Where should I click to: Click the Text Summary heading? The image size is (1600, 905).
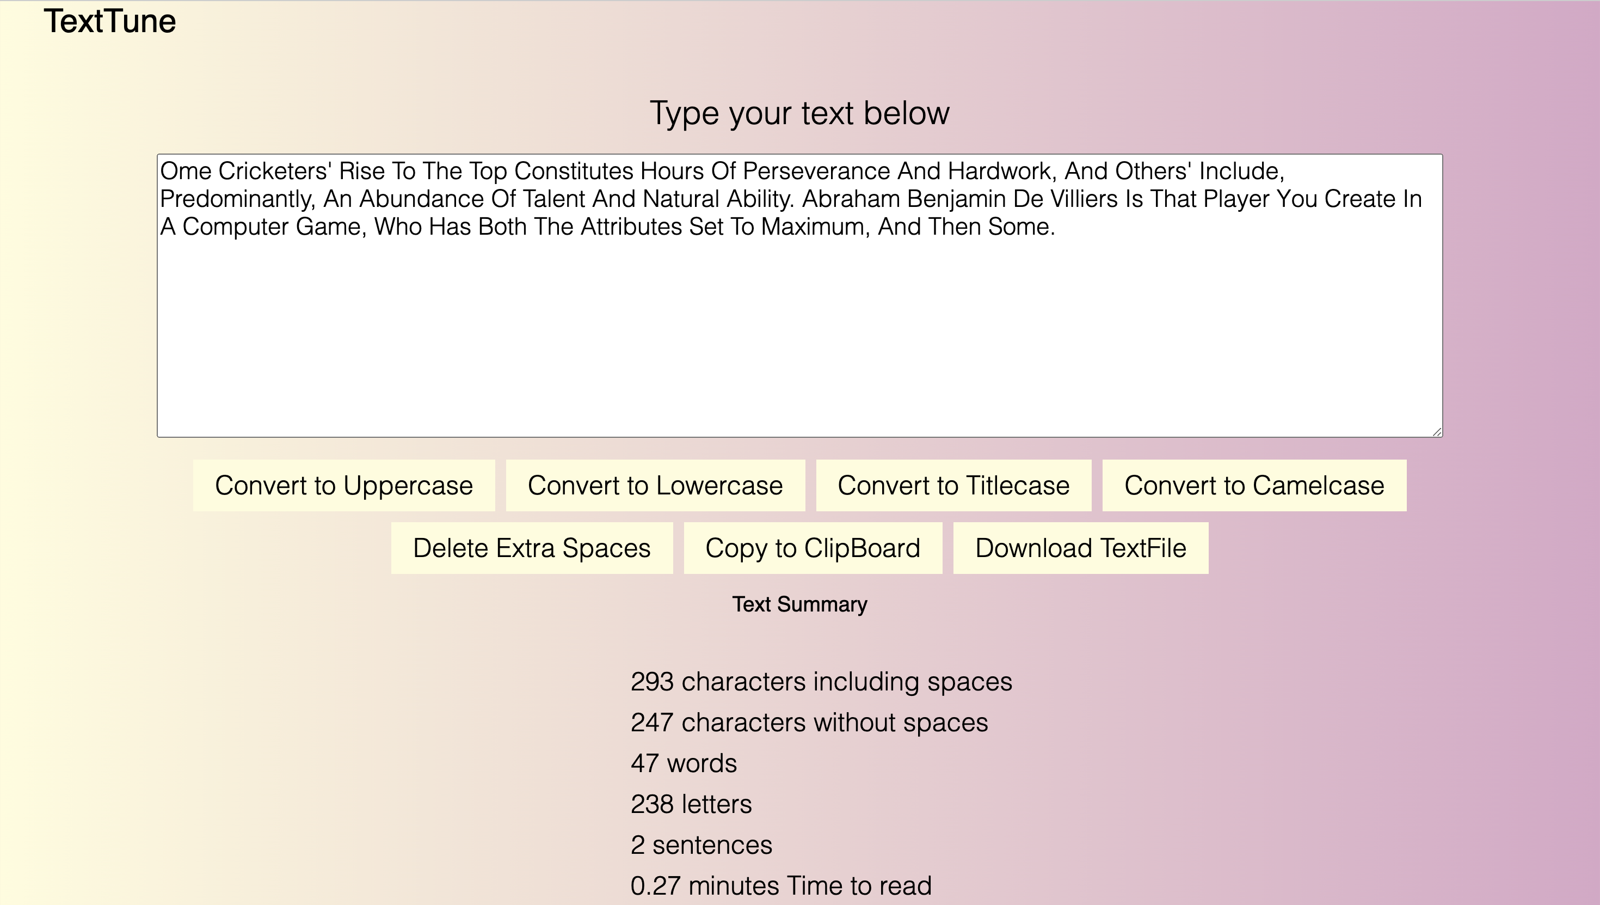pos(799,604)
